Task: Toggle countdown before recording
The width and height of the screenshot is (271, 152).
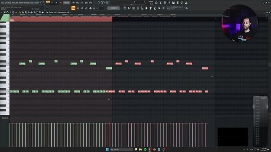Action: (x=82, y=3)
